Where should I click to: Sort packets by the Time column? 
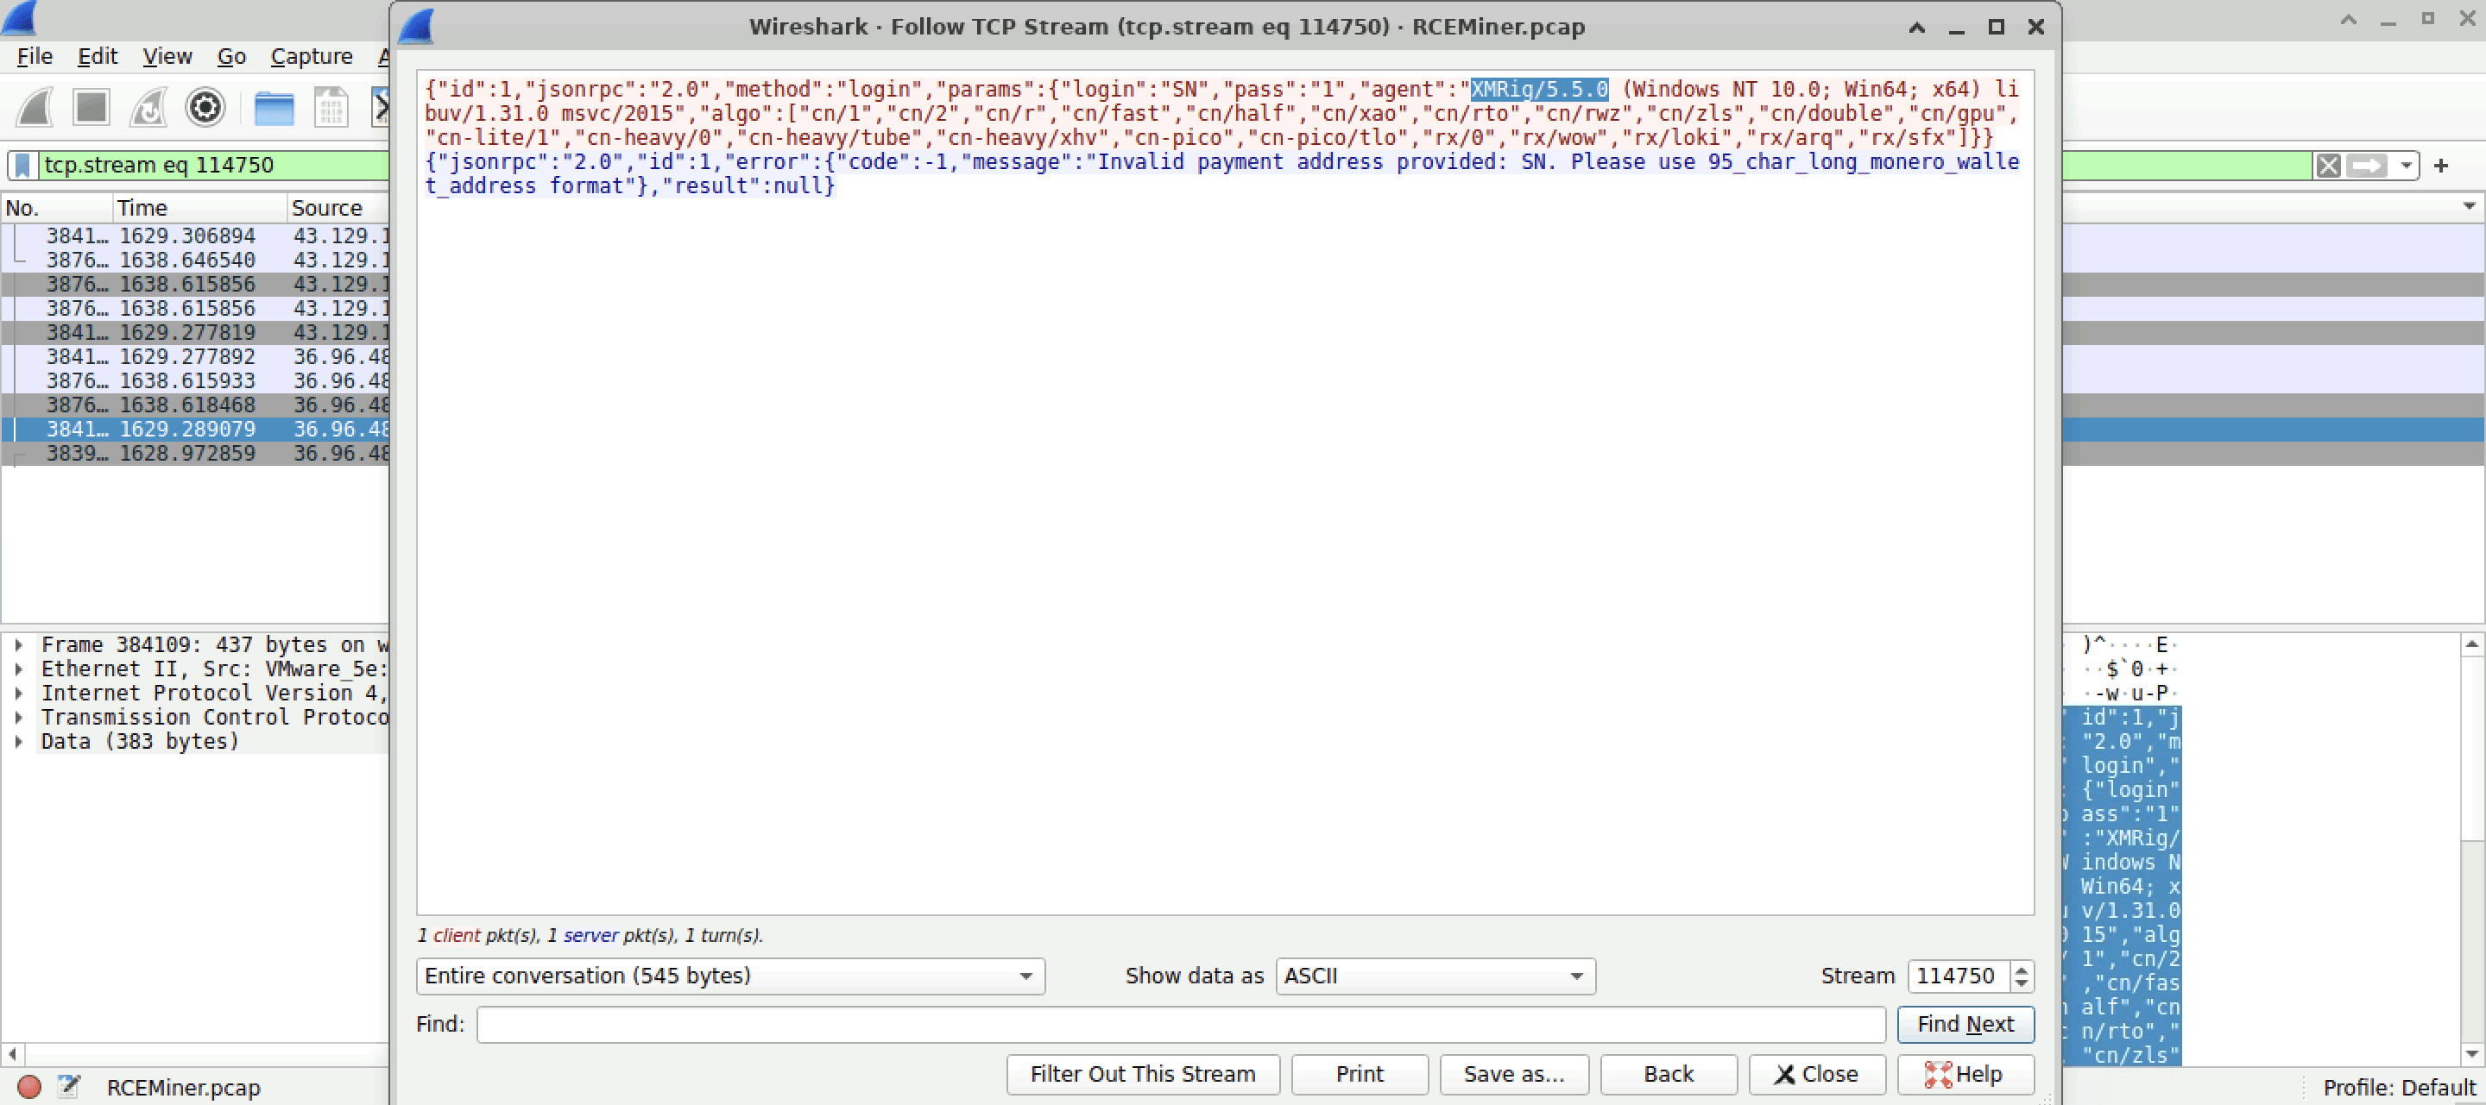[199, 207]
